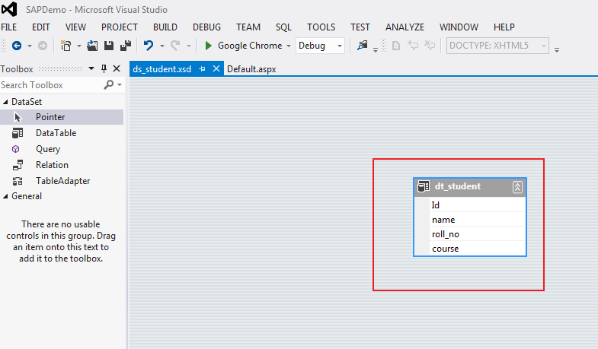598x349 pixels.
Task: Click the add comment bubble icon
Action: point(413,46)
